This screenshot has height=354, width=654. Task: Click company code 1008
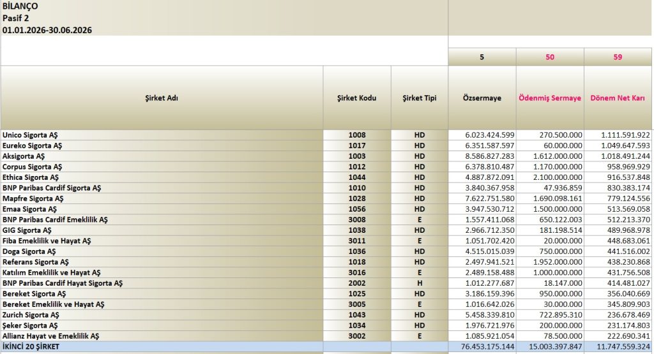(x=357, y=135)
